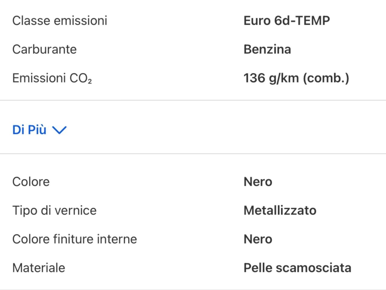Click the Nero value for finiture interne
This screenshot has height=290, width=386.
click(x=258, y=239)
